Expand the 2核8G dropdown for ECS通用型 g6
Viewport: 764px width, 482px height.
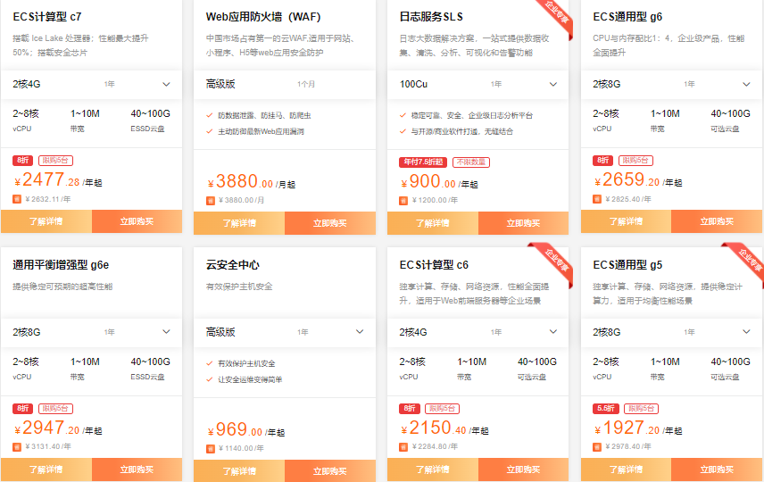coord(671,84)
